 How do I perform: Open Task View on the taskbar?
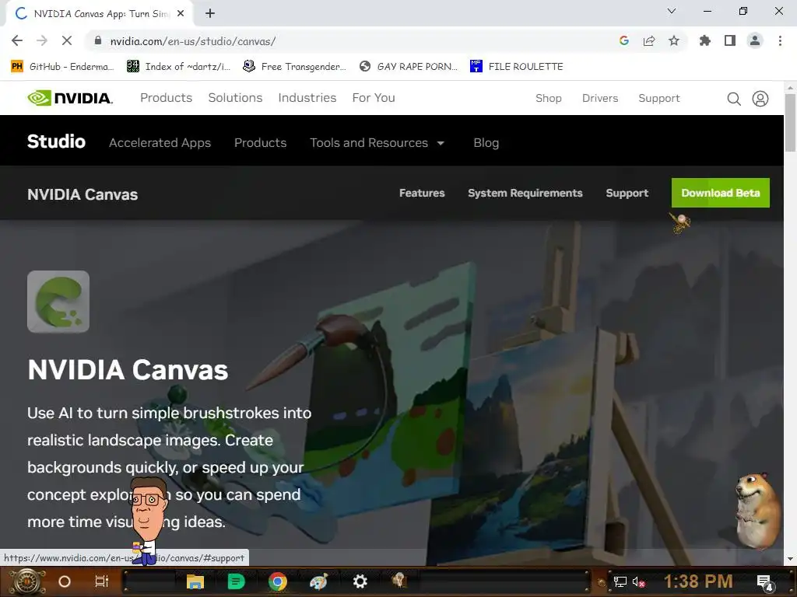pos(102,581)
